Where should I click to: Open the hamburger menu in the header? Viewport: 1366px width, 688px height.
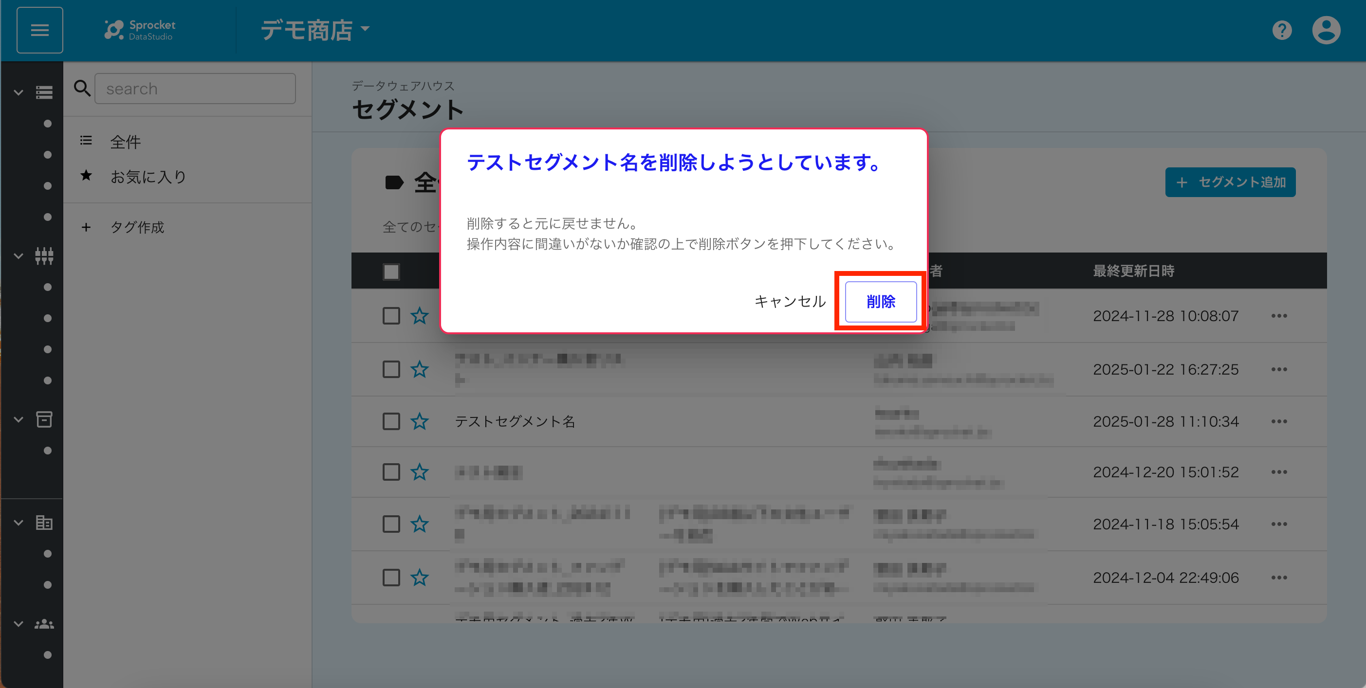tap(40, 30)
